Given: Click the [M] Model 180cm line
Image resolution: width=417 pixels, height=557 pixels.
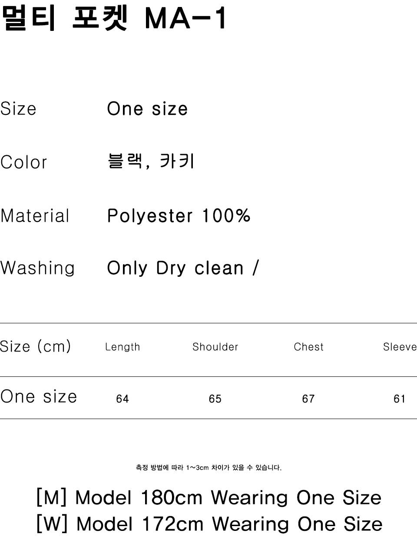Looking at the screenshot, I should pos(209,497).
